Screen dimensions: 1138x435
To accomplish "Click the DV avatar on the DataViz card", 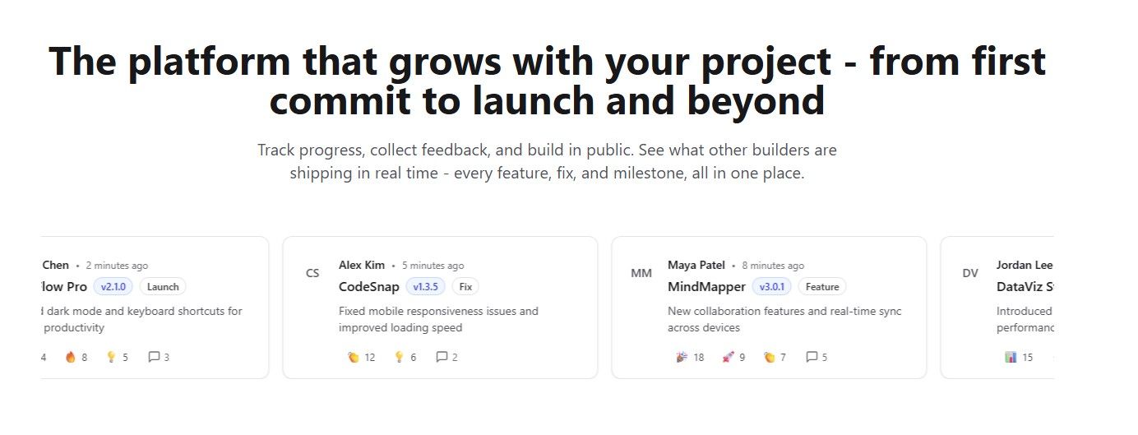I will 970,273.
